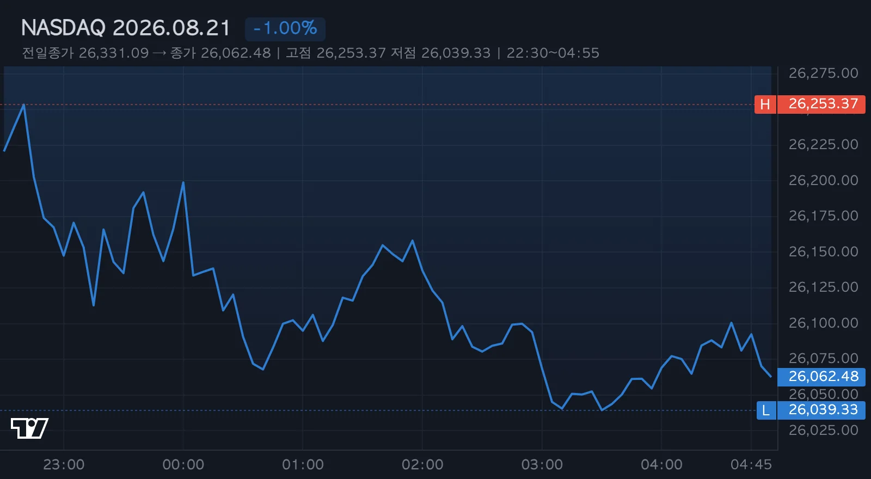Click the 26,200.00 price axis label
This screenshot has height=479, width=871.
pyautogui.click(x=823, y=180)
